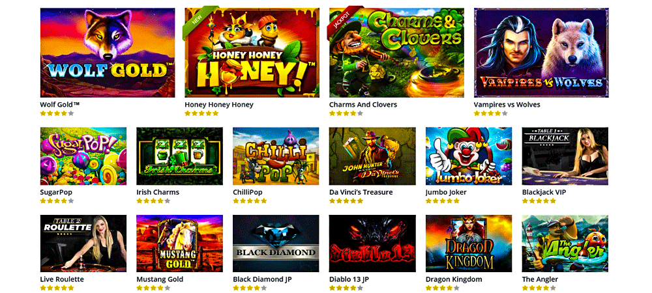Screen dimensions: 652x293
Task: Select the Charms & Clovers jackpot thumbnail
Action: coord(396,53)
